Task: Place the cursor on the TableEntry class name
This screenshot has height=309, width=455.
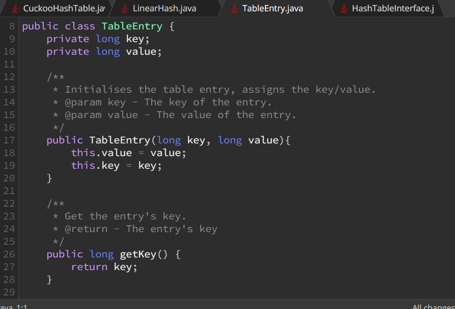Action: (x=132, y=26)
